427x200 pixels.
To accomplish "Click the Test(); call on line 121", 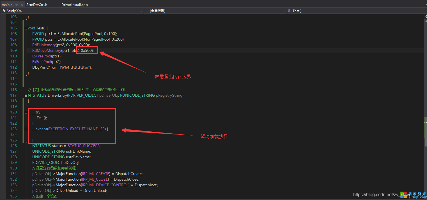I will (x=42, y=118).
